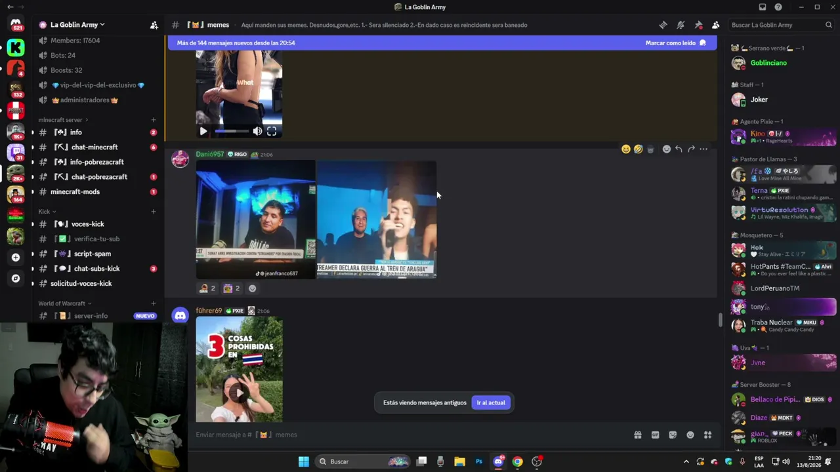Toggle the second reaction with count 2
Screen dimensions: 840x472
coord(232,288)
